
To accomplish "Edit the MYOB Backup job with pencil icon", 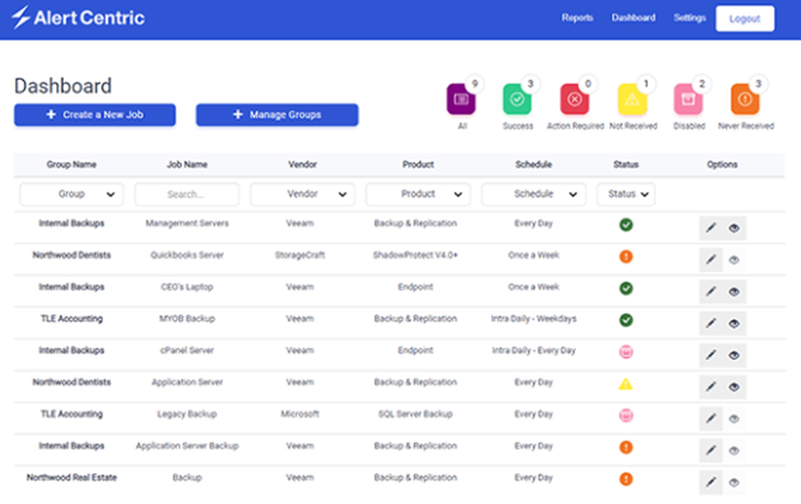I will [710, 323].
